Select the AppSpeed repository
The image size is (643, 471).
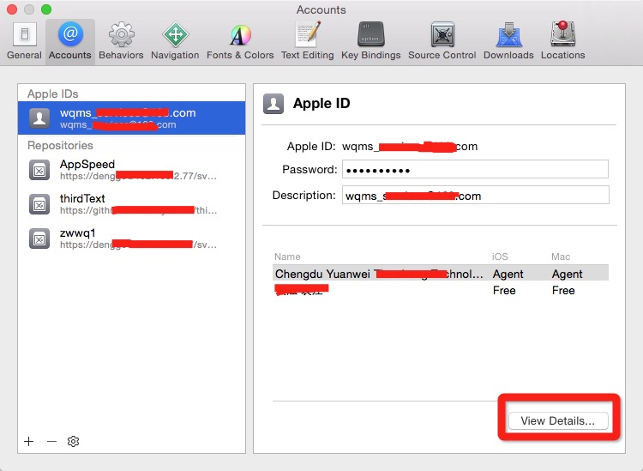(x=132, y=170)
